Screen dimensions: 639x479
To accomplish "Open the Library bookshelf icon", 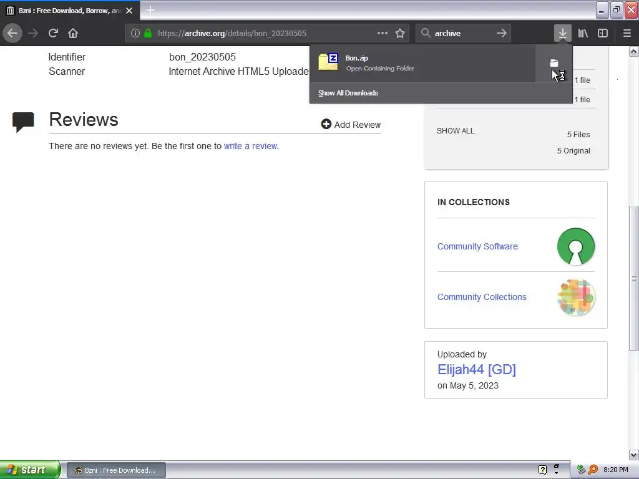I will 583,33.
